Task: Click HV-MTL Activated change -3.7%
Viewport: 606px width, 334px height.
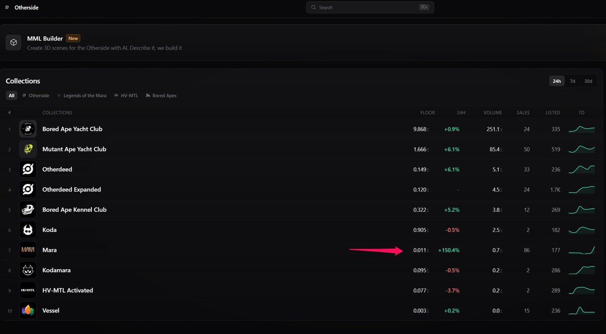Action: pyautogui.click(x=452, y=291)
